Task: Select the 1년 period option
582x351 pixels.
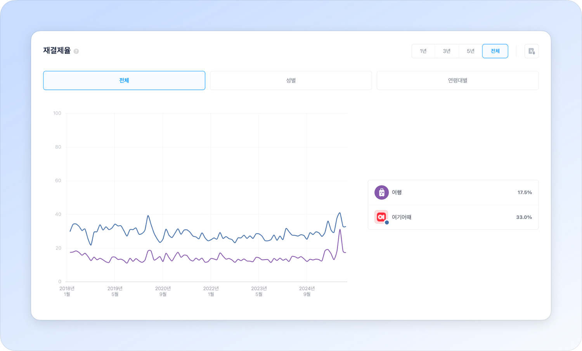Action: 423,51
